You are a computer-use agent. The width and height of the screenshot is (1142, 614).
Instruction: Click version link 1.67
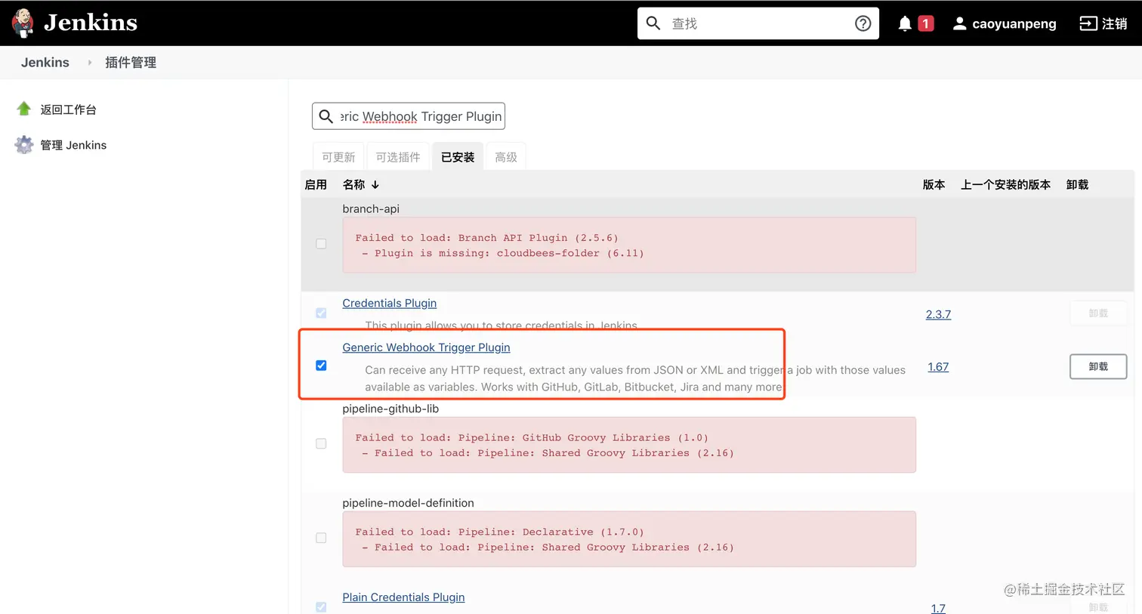pos(938,367)
